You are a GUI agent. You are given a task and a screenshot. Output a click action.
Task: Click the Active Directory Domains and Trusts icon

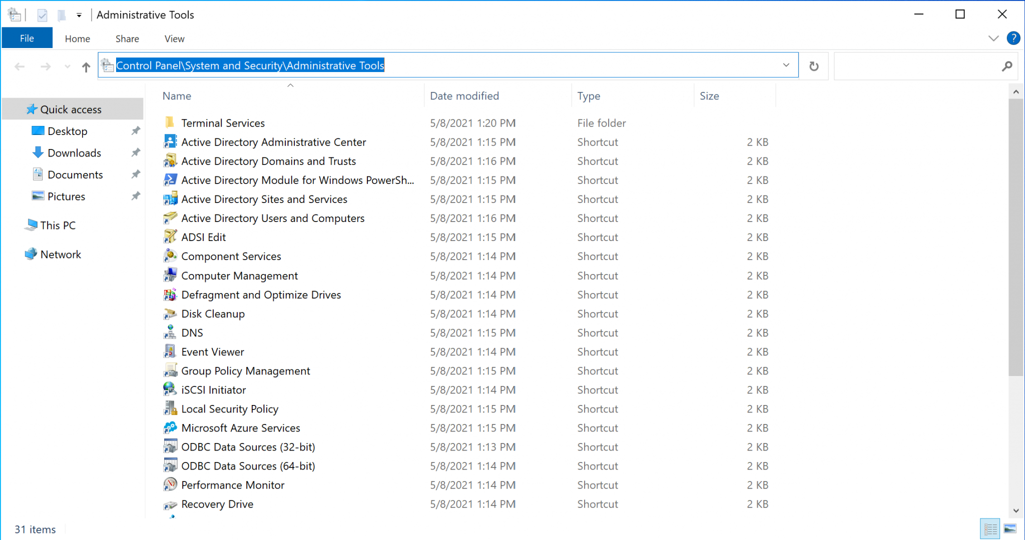click(x=170, y=160)
